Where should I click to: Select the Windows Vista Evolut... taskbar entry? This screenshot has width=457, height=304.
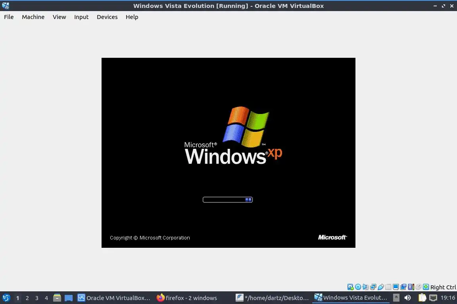351,298
